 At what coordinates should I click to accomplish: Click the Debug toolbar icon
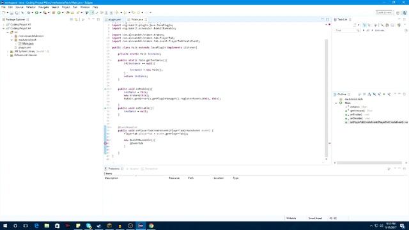[x=29, y=13]
